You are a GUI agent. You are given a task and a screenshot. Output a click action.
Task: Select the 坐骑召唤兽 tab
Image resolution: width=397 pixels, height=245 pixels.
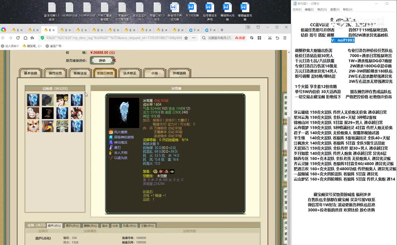[105, 73]
